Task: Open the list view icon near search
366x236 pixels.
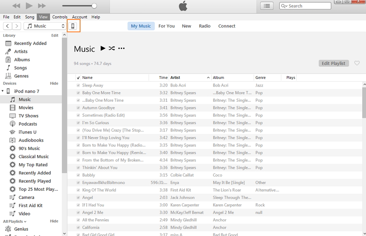Action: (x=267, y=6)
